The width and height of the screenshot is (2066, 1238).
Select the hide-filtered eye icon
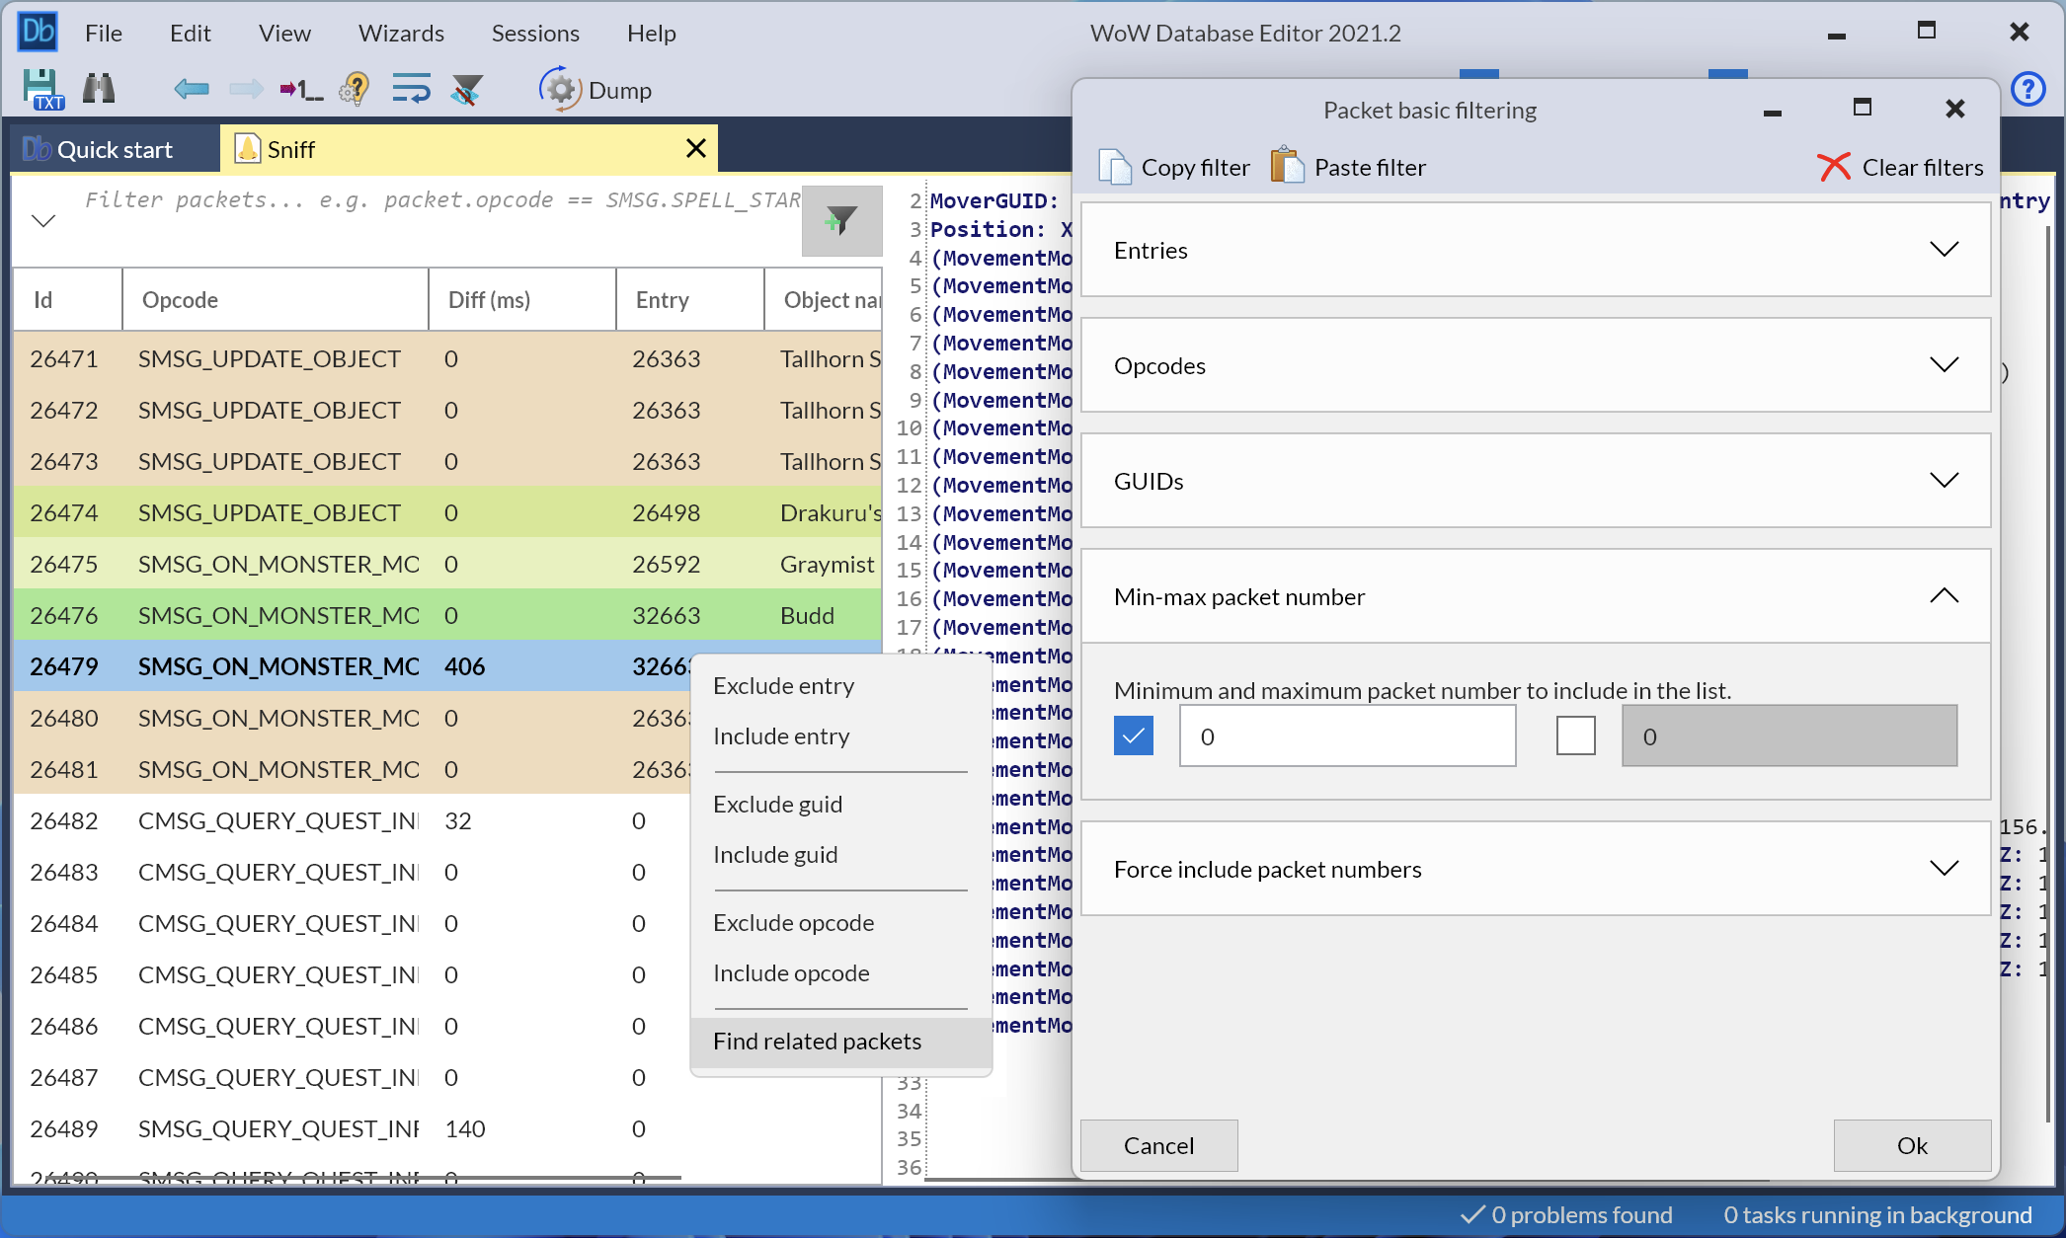coord(467,89)
